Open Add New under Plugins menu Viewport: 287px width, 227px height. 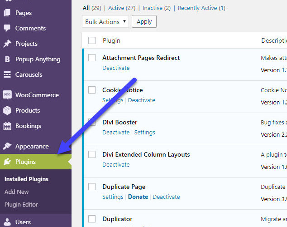pyautogui.click(x=17, y=192)
